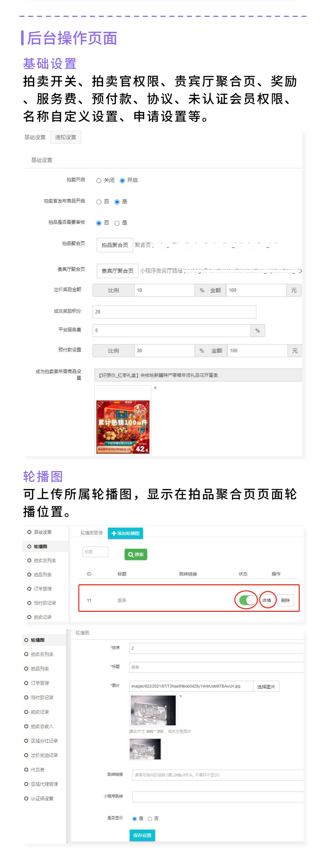Remove the red gift box product image
324x850 pixels.
[x=155, y=388]
